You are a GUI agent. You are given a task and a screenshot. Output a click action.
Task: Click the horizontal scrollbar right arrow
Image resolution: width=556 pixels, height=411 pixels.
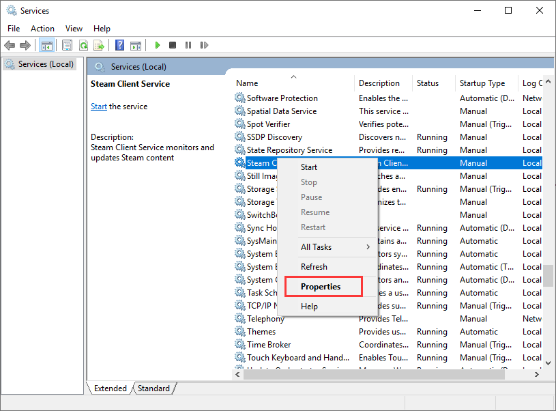click(537, 374)
